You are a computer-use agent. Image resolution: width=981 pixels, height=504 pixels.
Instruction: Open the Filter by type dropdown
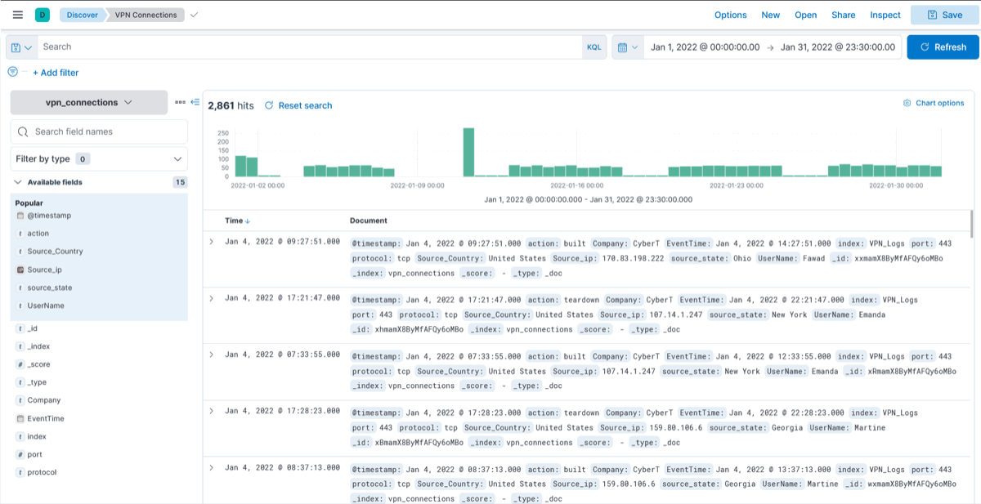98,158
